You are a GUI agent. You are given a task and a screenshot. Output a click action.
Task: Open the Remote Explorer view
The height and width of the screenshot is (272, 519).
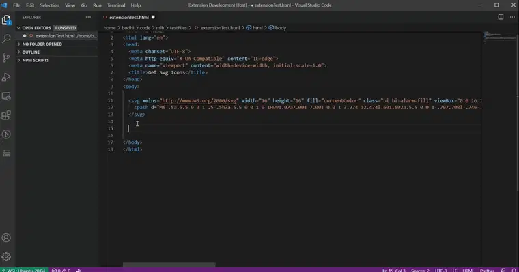(6, 96)
